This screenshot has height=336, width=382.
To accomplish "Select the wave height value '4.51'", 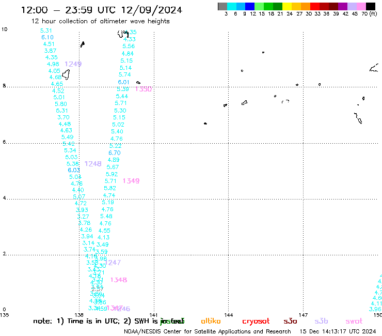I will [49, 44].
